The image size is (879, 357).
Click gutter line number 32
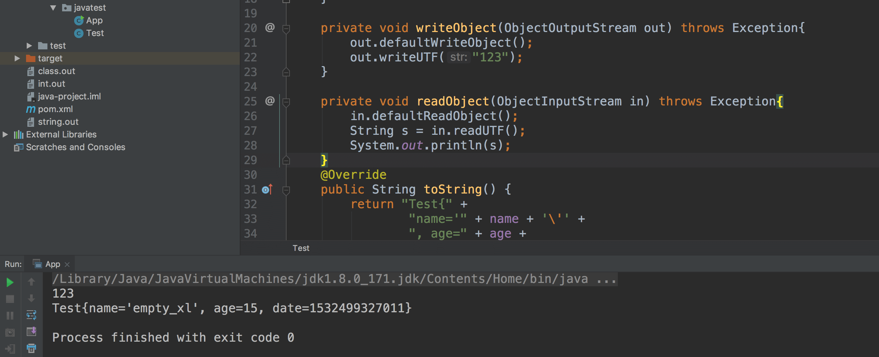250,204
